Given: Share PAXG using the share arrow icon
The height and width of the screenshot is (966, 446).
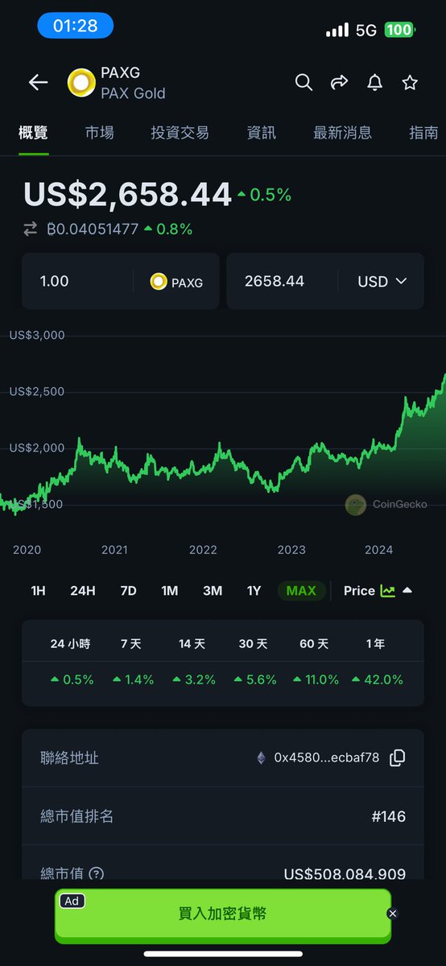Looking at the screenshot, I should tap(339, 82).
